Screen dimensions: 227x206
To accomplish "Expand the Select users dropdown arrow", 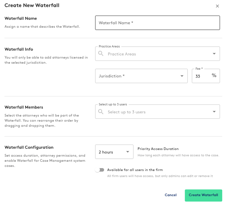I will click(214, 112).
